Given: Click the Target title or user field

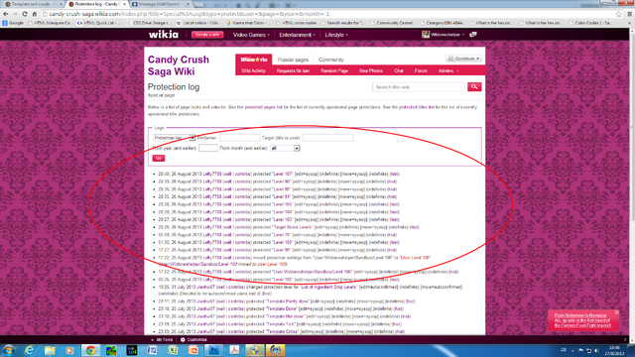Looking at the screenshot, I should (x=328, y=138).
